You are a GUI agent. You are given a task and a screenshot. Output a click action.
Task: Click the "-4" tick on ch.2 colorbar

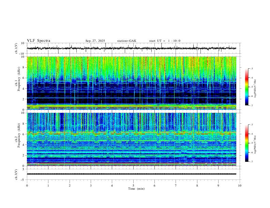[252, 134]
